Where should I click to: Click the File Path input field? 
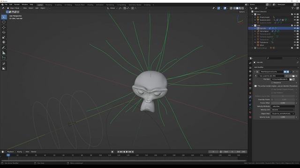coord(280,79)
